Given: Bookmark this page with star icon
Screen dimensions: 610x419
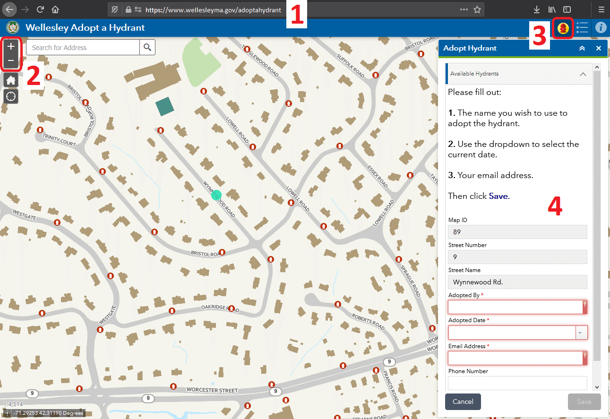Looking at the screenshot, I should coord(477,9).
